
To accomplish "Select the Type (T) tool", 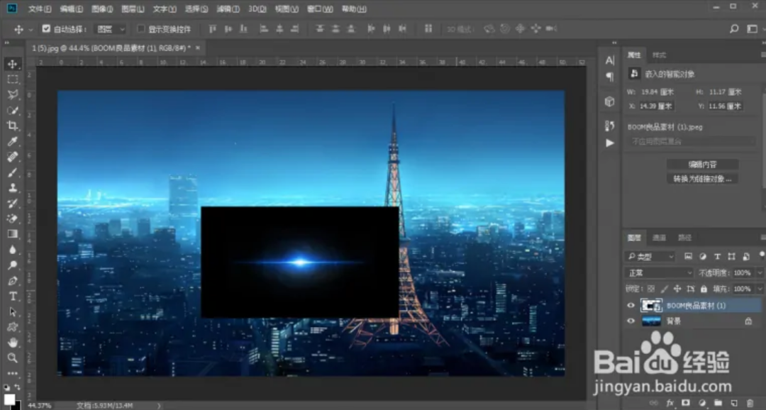I will pos(13,296).
